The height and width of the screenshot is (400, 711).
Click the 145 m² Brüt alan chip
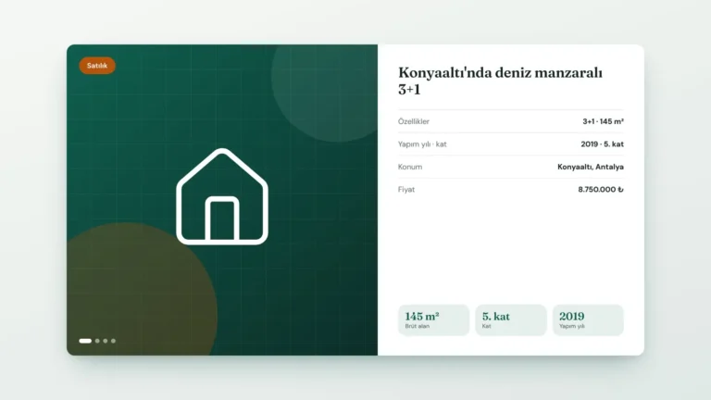(x=433, y=320)
